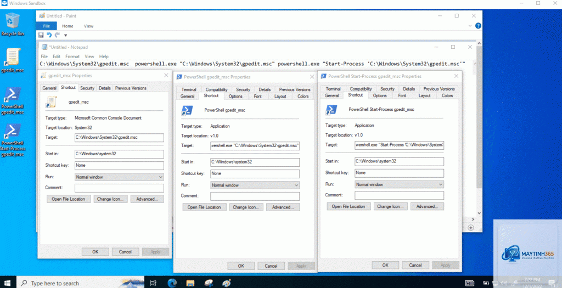Image resolution: width=562 pixels, height=288 pixels.
Task: Open Paint's Customize Quick Access Toolbar dropdown
Action: tap(66, 35)
